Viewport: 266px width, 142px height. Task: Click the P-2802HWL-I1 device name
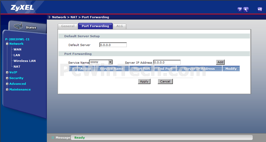pyautogui.click(x=17, y=39)
